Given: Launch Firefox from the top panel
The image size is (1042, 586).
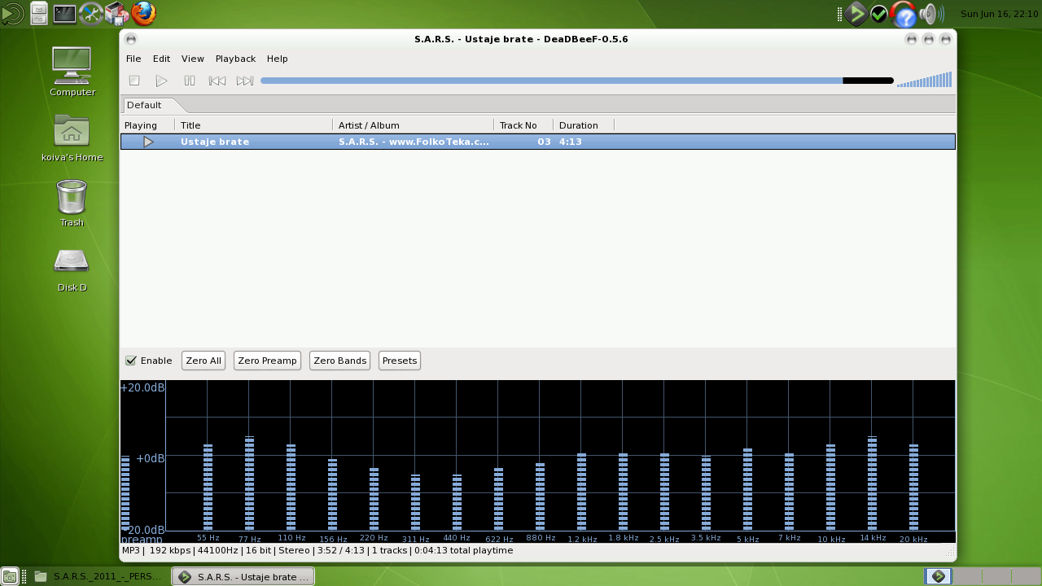Looking at the screenshot, I should pos(143,13).
